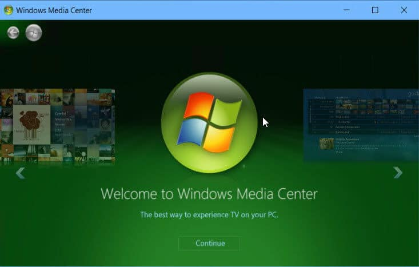This screenshot has width=419, height=267.
Task: Click 'The best way to experience TV' text
Action: tap(209, 215)
